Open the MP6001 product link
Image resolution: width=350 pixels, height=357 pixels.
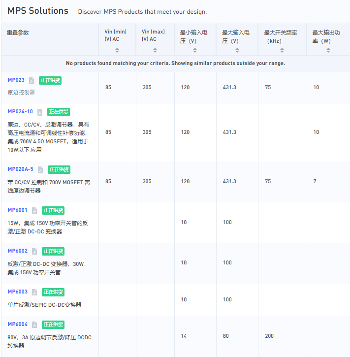coord(18,210)
